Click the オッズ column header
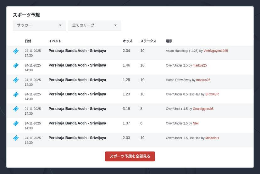The width and height of the screenshot is (260, 174). point(127,41)
